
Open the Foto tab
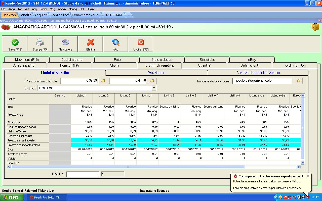[x=117, y=60]
